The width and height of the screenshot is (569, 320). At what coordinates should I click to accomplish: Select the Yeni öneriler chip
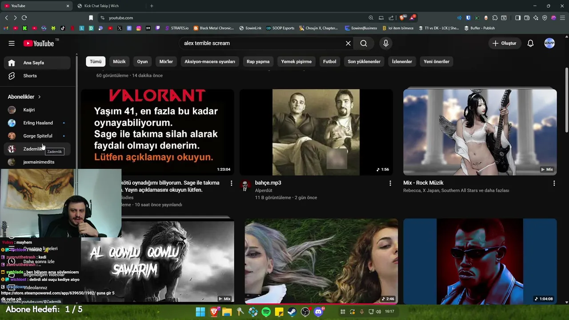pyautogui.click(x=437, y=61)
